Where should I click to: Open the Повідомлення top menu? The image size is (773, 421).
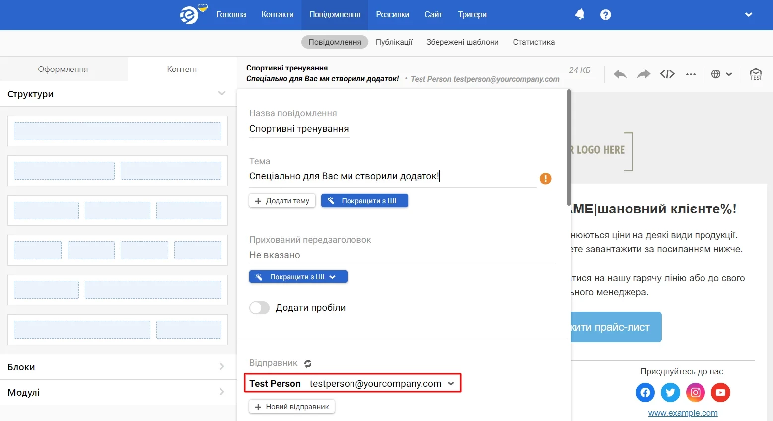click(335, 15)
